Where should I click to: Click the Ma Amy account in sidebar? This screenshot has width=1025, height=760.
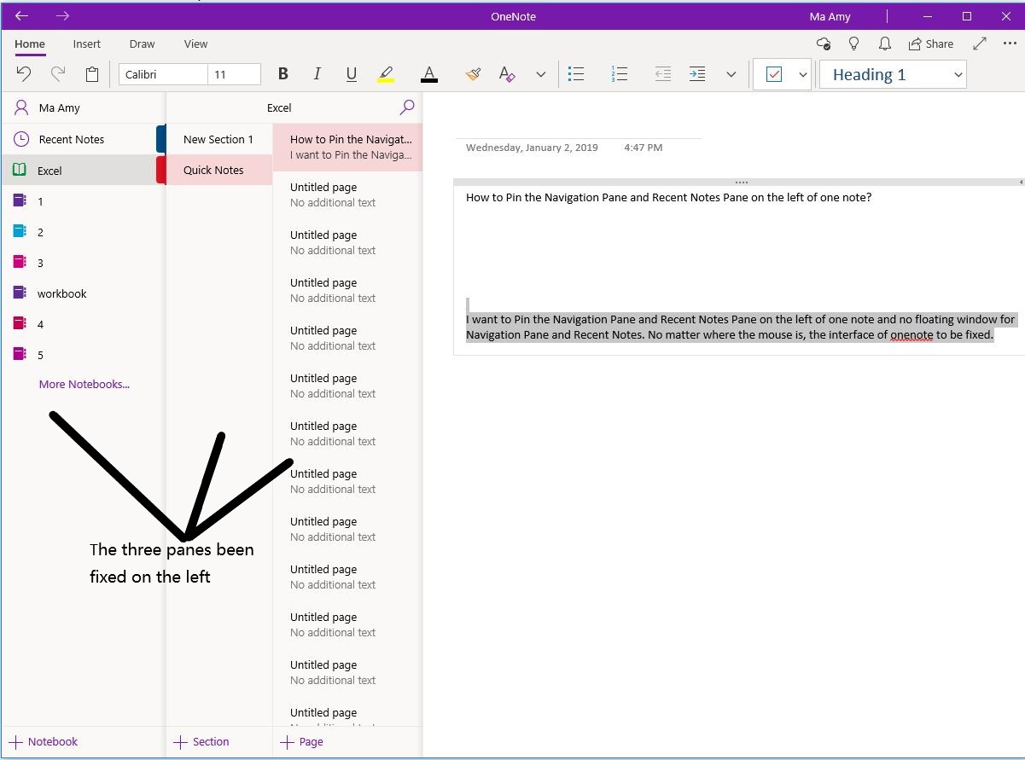(84, 108)
